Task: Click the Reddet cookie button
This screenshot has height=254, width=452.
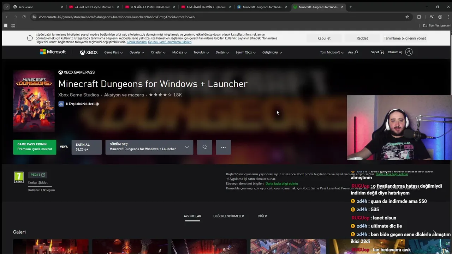Action: tap(362, 38)
